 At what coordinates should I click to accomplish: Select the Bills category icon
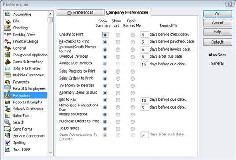[7, 21]
